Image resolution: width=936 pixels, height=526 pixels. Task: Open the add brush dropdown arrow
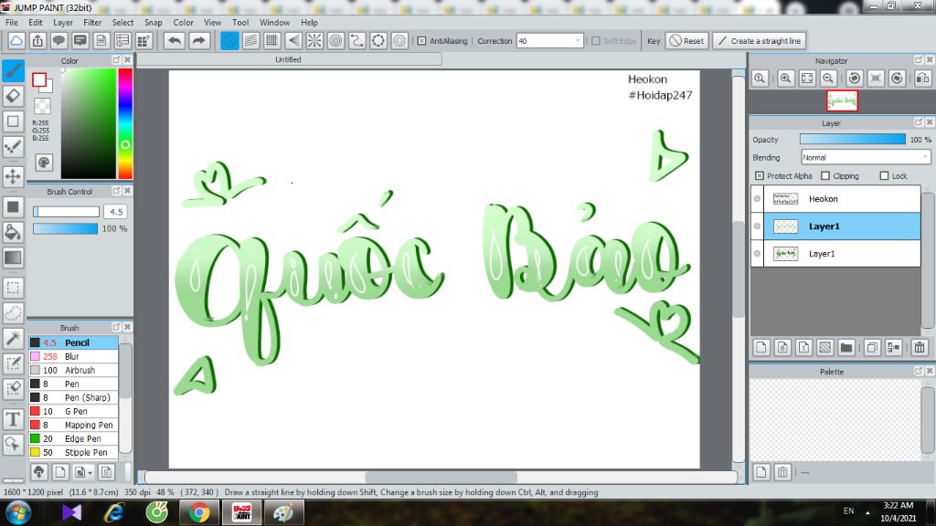pyautogui.click(x=90, y=473)
